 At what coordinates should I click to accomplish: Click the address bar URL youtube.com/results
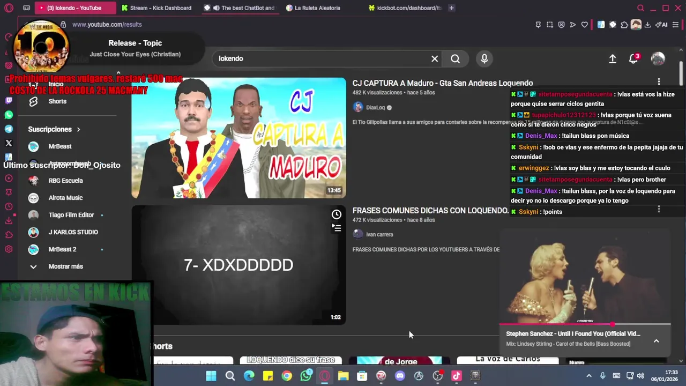point(107,25)
